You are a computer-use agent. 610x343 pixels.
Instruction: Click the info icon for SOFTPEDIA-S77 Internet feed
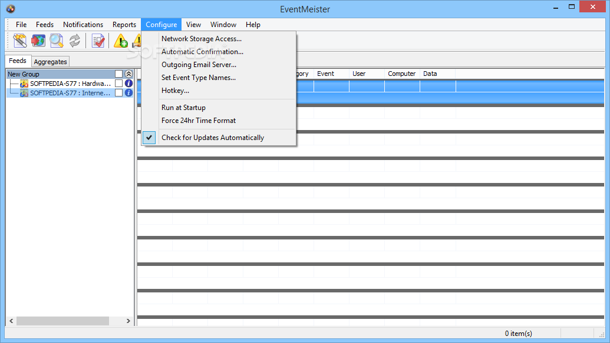tap(128, 93)
